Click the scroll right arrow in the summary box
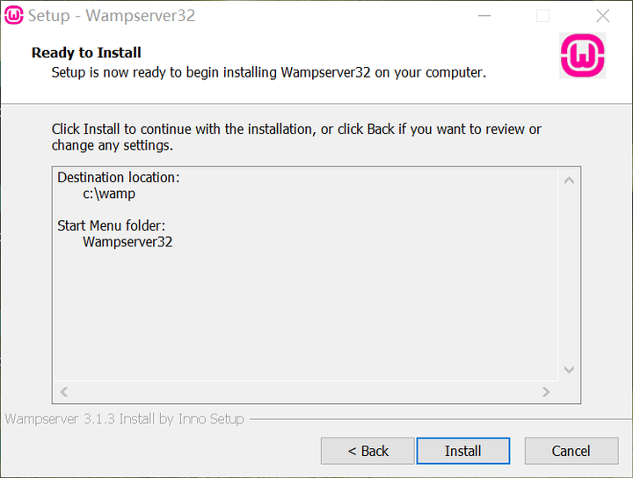This screenshot has height=478, width=633. coord(546,392)
